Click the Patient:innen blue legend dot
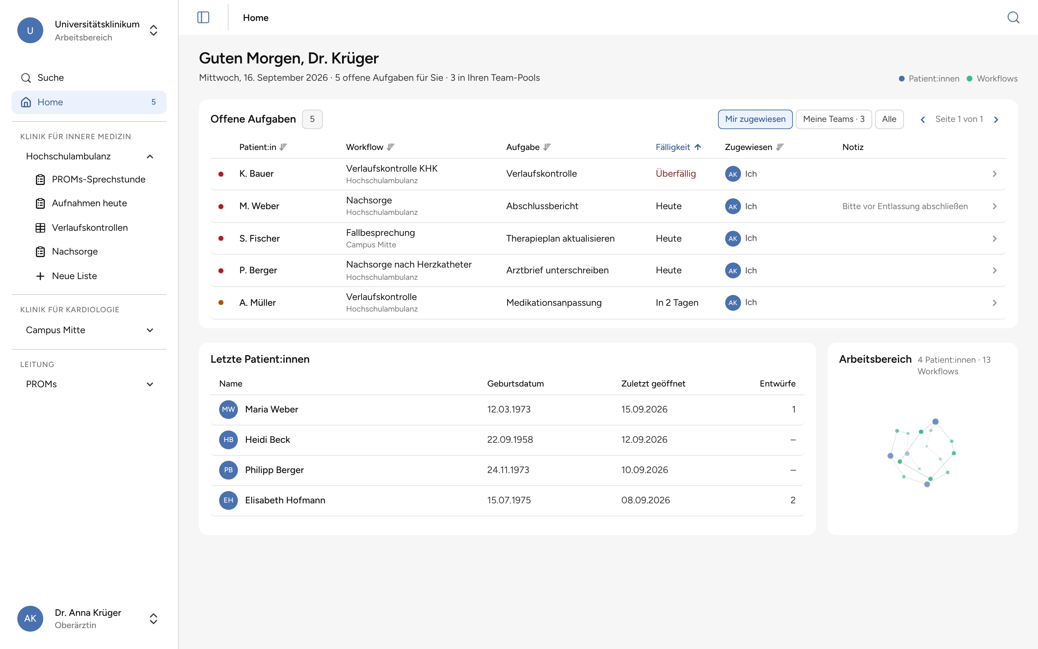 (x=902, y=79)
